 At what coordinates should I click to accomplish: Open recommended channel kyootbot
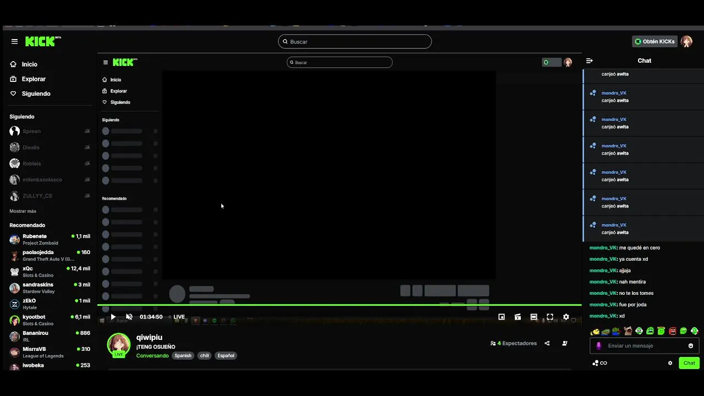click(50, 320)
